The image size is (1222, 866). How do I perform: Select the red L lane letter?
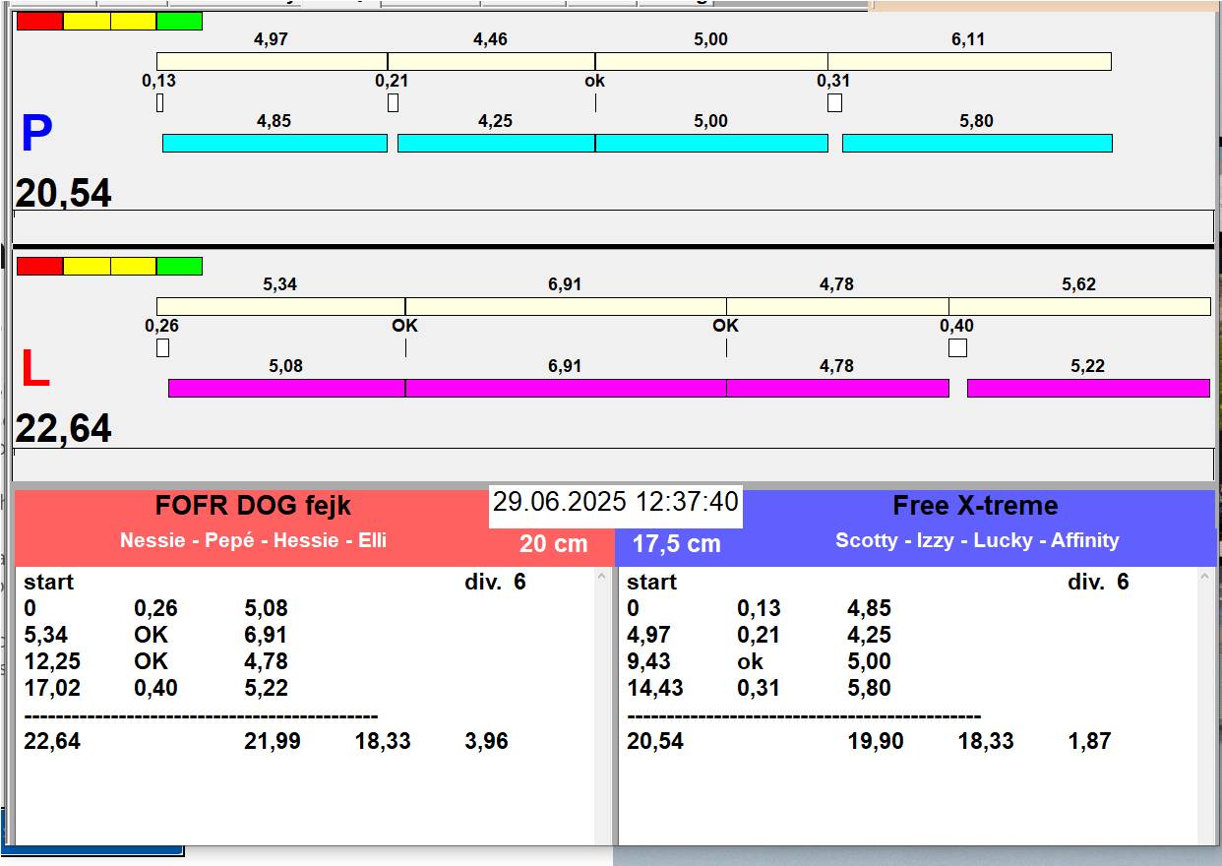click(35, 369)
